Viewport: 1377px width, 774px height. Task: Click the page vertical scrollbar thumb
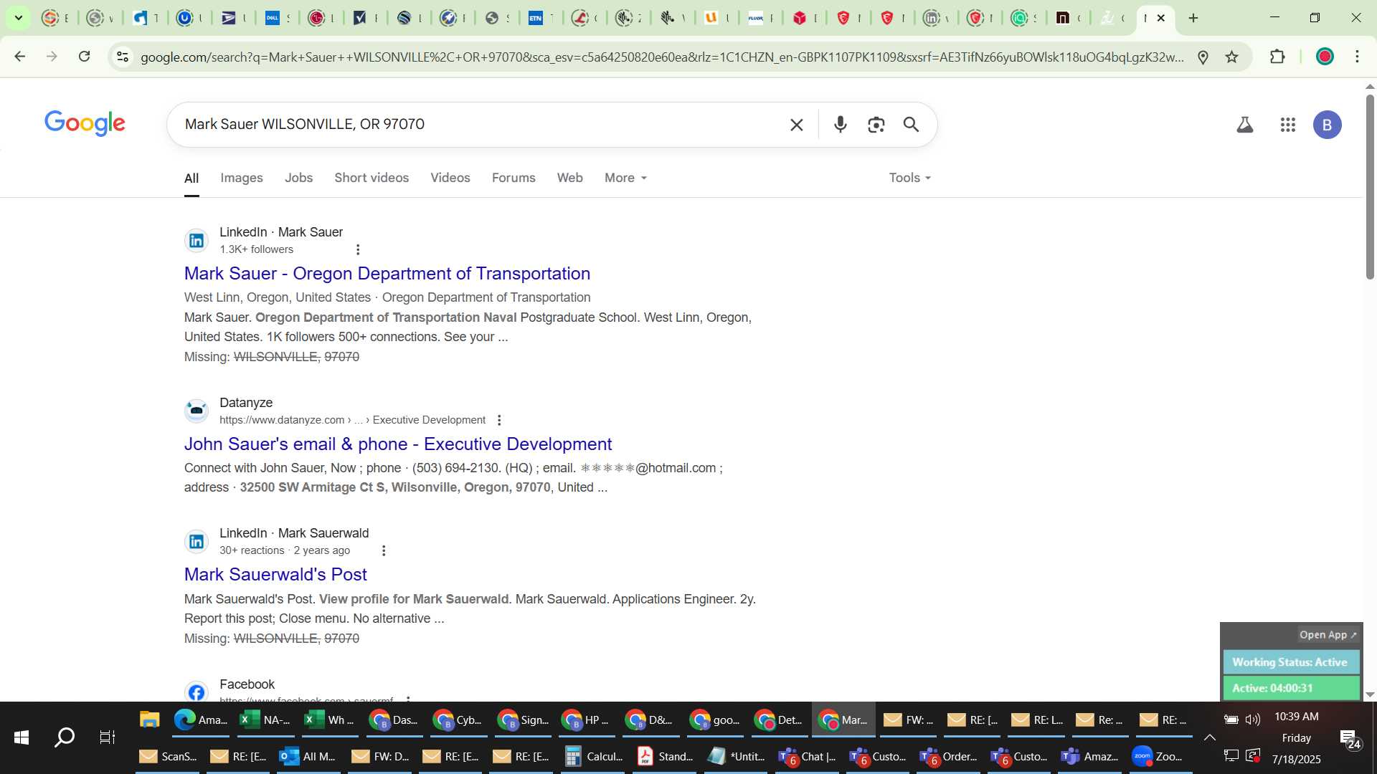(x=1370, y=186)
